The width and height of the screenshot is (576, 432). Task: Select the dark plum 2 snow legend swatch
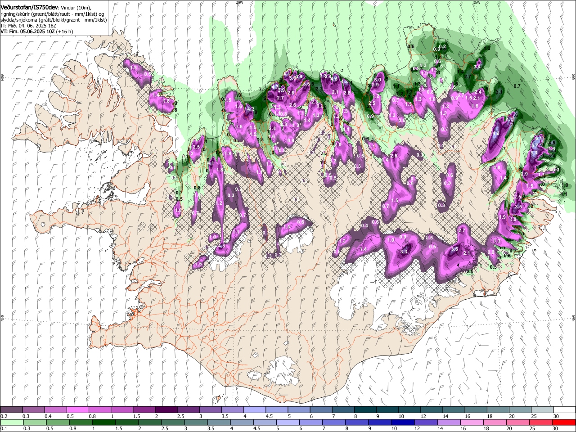click(x=166, y=409)
